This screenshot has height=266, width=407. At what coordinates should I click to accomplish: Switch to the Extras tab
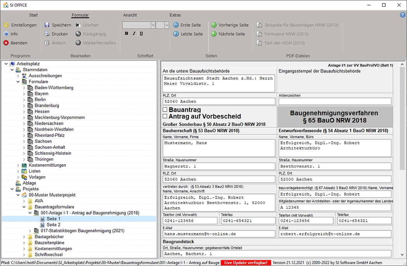[175, 15]
